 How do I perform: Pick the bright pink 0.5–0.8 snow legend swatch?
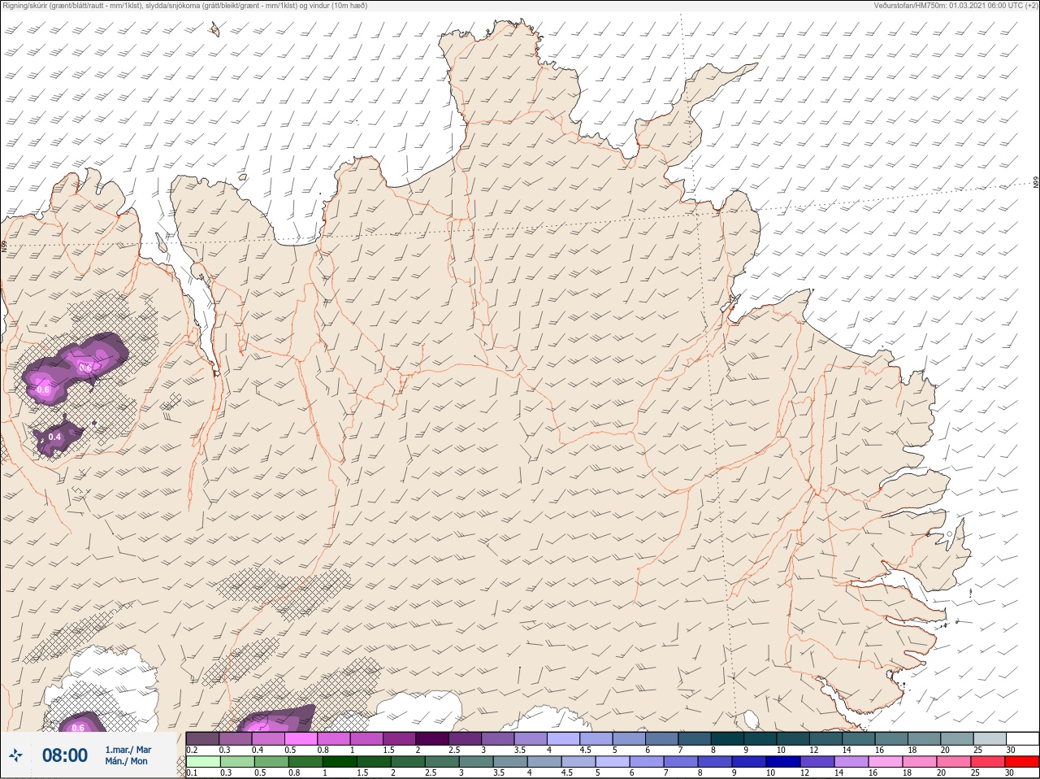301,739
